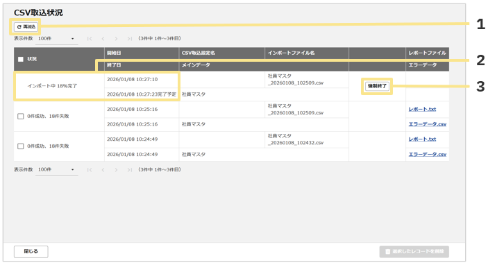Go to last page in lower pager
Image resolution: width=488 pixels, height=265 pixels.
pyautogui.click(x=130, y=170)
